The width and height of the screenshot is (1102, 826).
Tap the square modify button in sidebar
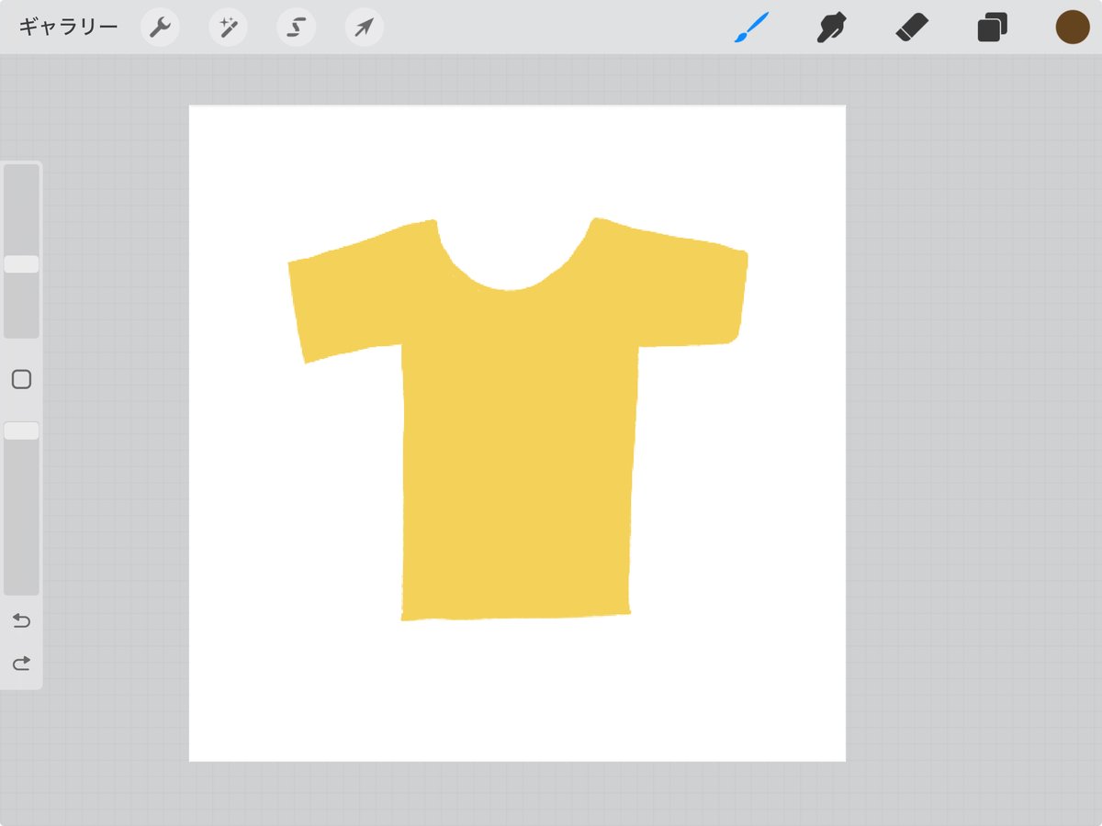click(x=21, y=380)
